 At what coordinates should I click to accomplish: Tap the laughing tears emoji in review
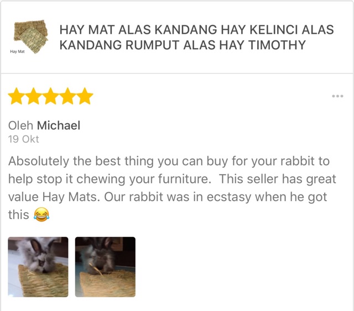pyautogui.click(x=41, y=214)
